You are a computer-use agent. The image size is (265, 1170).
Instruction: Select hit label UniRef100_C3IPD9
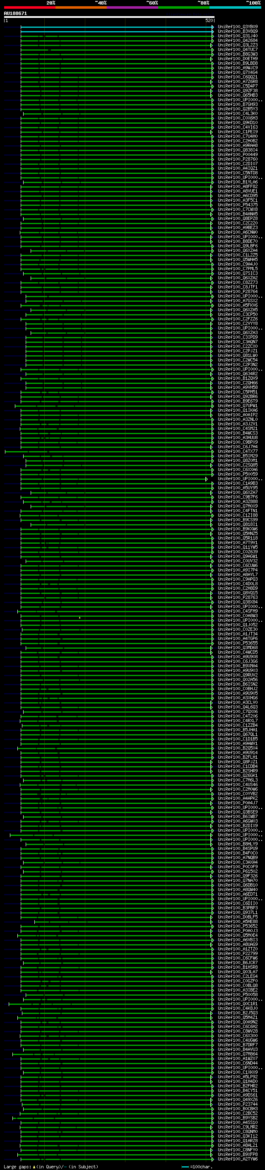click(238, 337)
